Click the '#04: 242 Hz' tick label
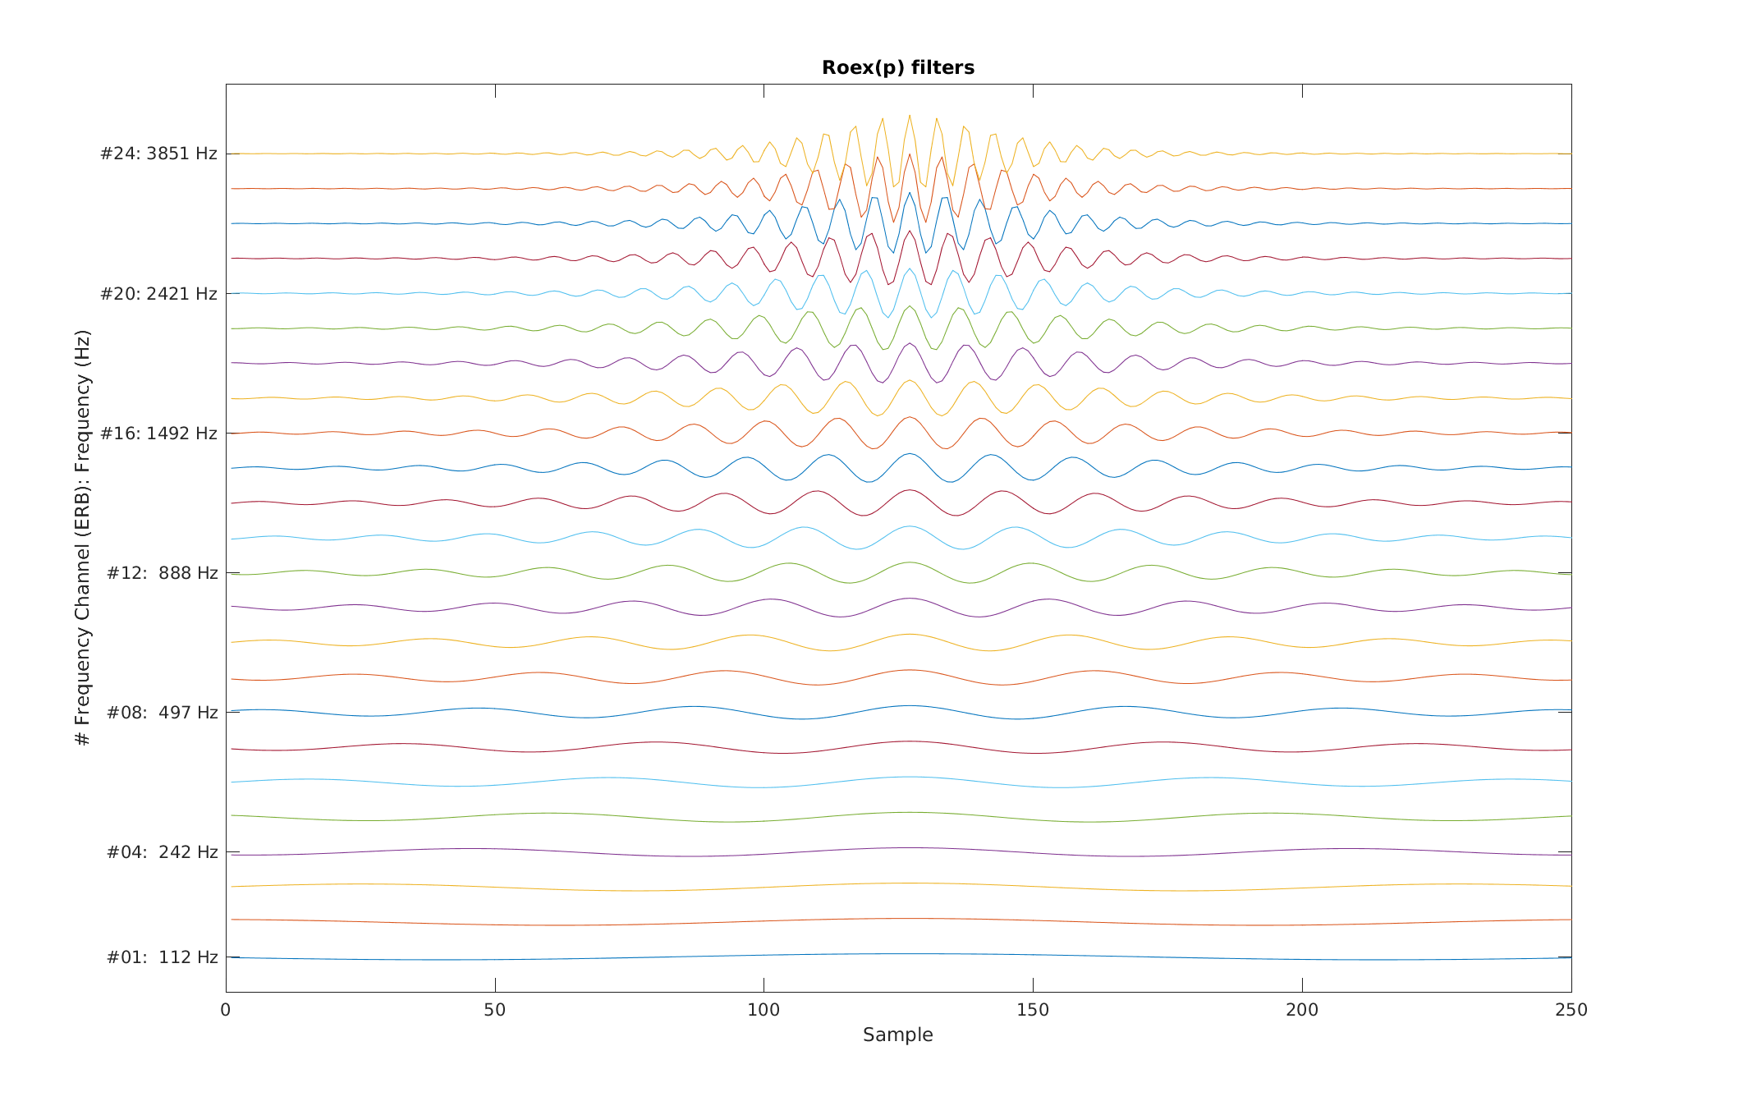The width and height of the screenshot is (1738, 1115). tap(162, 852)
